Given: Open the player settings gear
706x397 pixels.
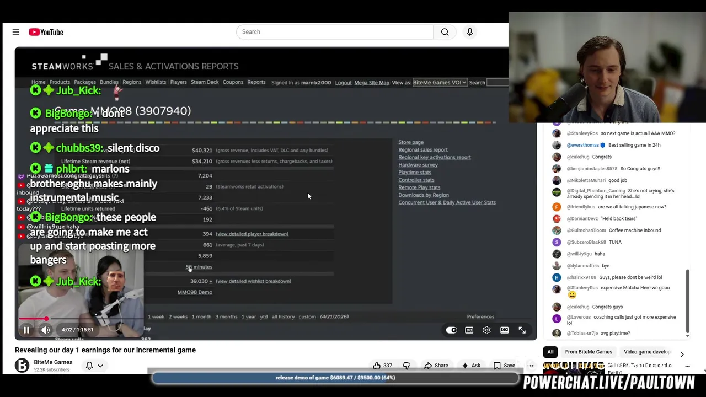Looking at the screenshot, I should [x=486, y=330].
